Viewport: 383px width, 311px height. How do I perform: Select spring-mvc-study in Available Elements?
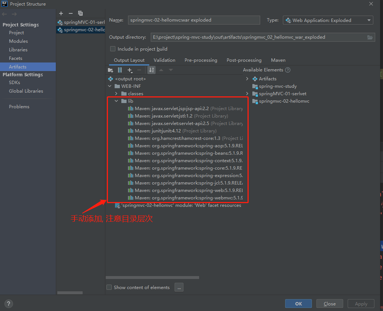(x=275, y=86)
